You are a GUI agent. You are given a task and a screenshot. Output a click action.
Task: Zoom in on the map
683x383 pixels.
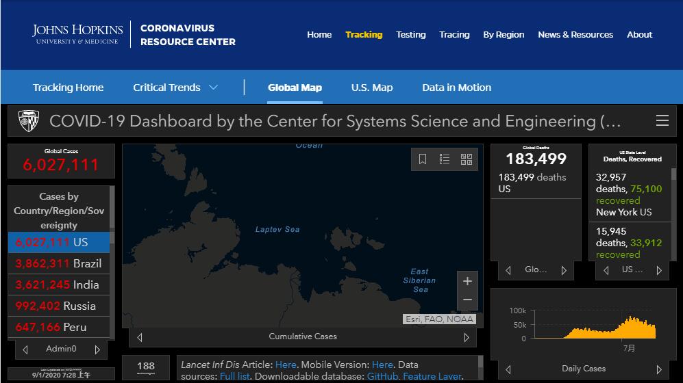coord(467,281)
